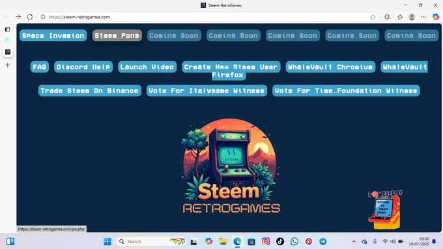Open the microphone tray icon

coord(375,242)
